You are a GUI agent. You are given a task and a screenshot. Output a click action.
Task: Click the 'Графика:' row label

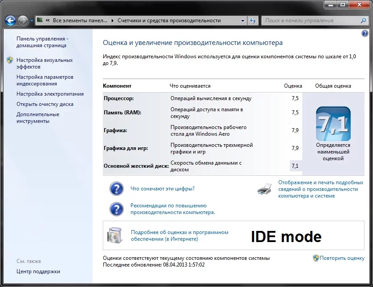[x=115, y=130]
